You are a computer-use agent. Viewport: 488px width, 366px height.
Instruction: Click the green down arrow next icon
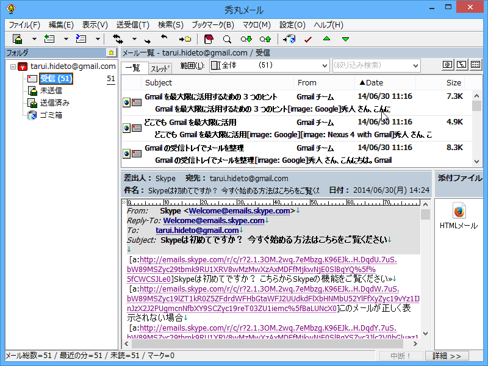345,39
